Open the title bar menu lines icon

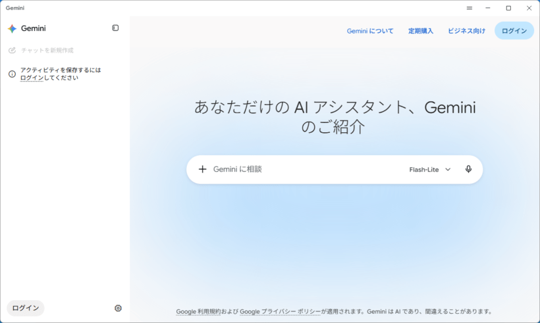[470, 8]
